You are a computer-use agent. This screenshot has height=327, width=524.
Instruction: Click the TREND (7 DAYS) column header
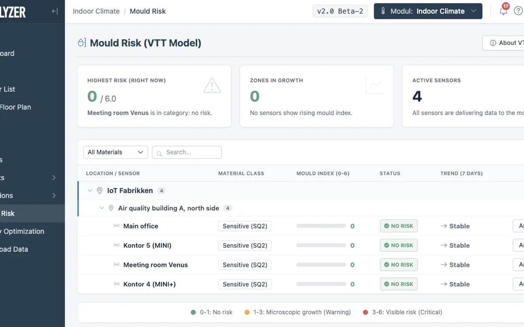coord(462,174)
